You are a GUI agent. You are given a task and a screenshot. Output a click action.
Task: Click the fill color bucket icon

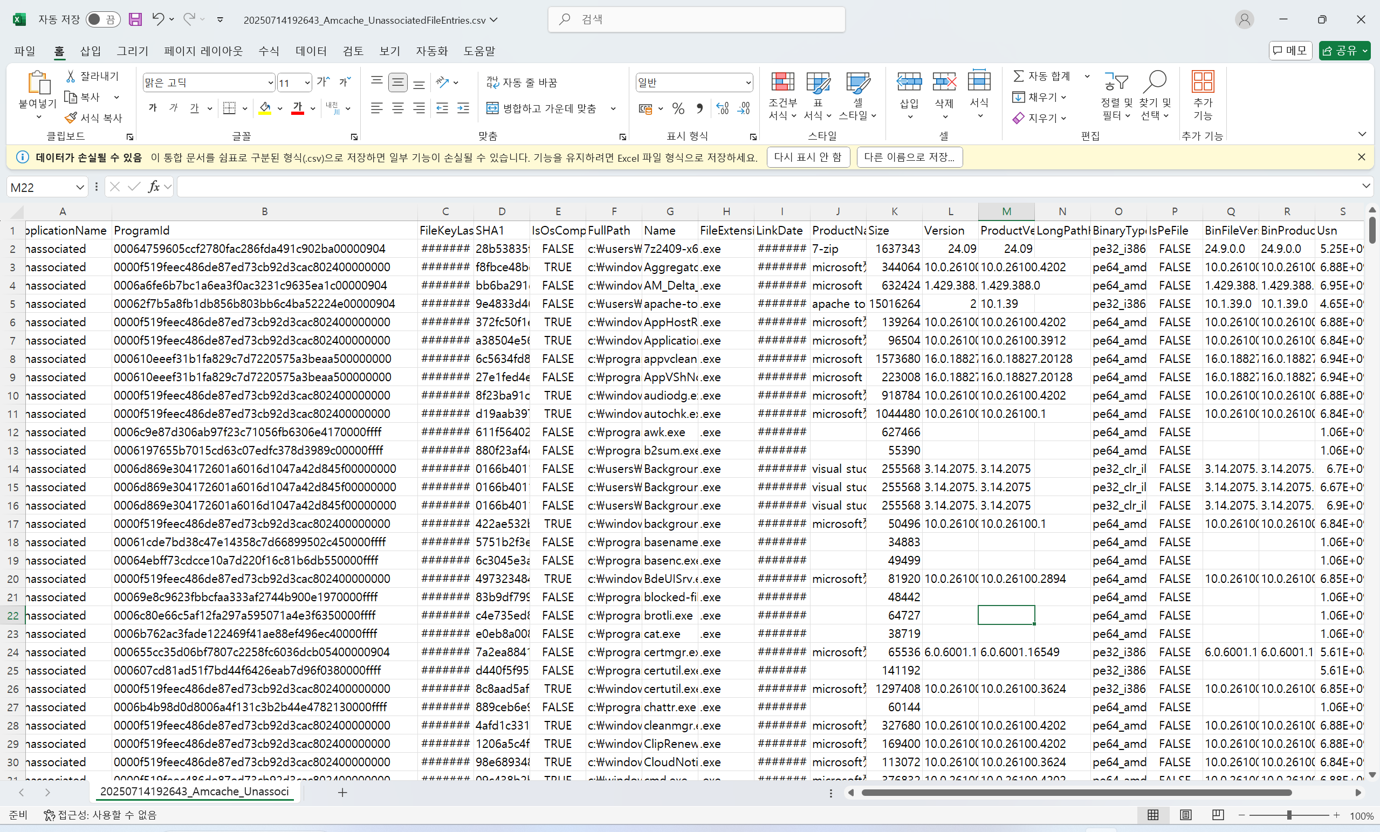coord(265,108)
